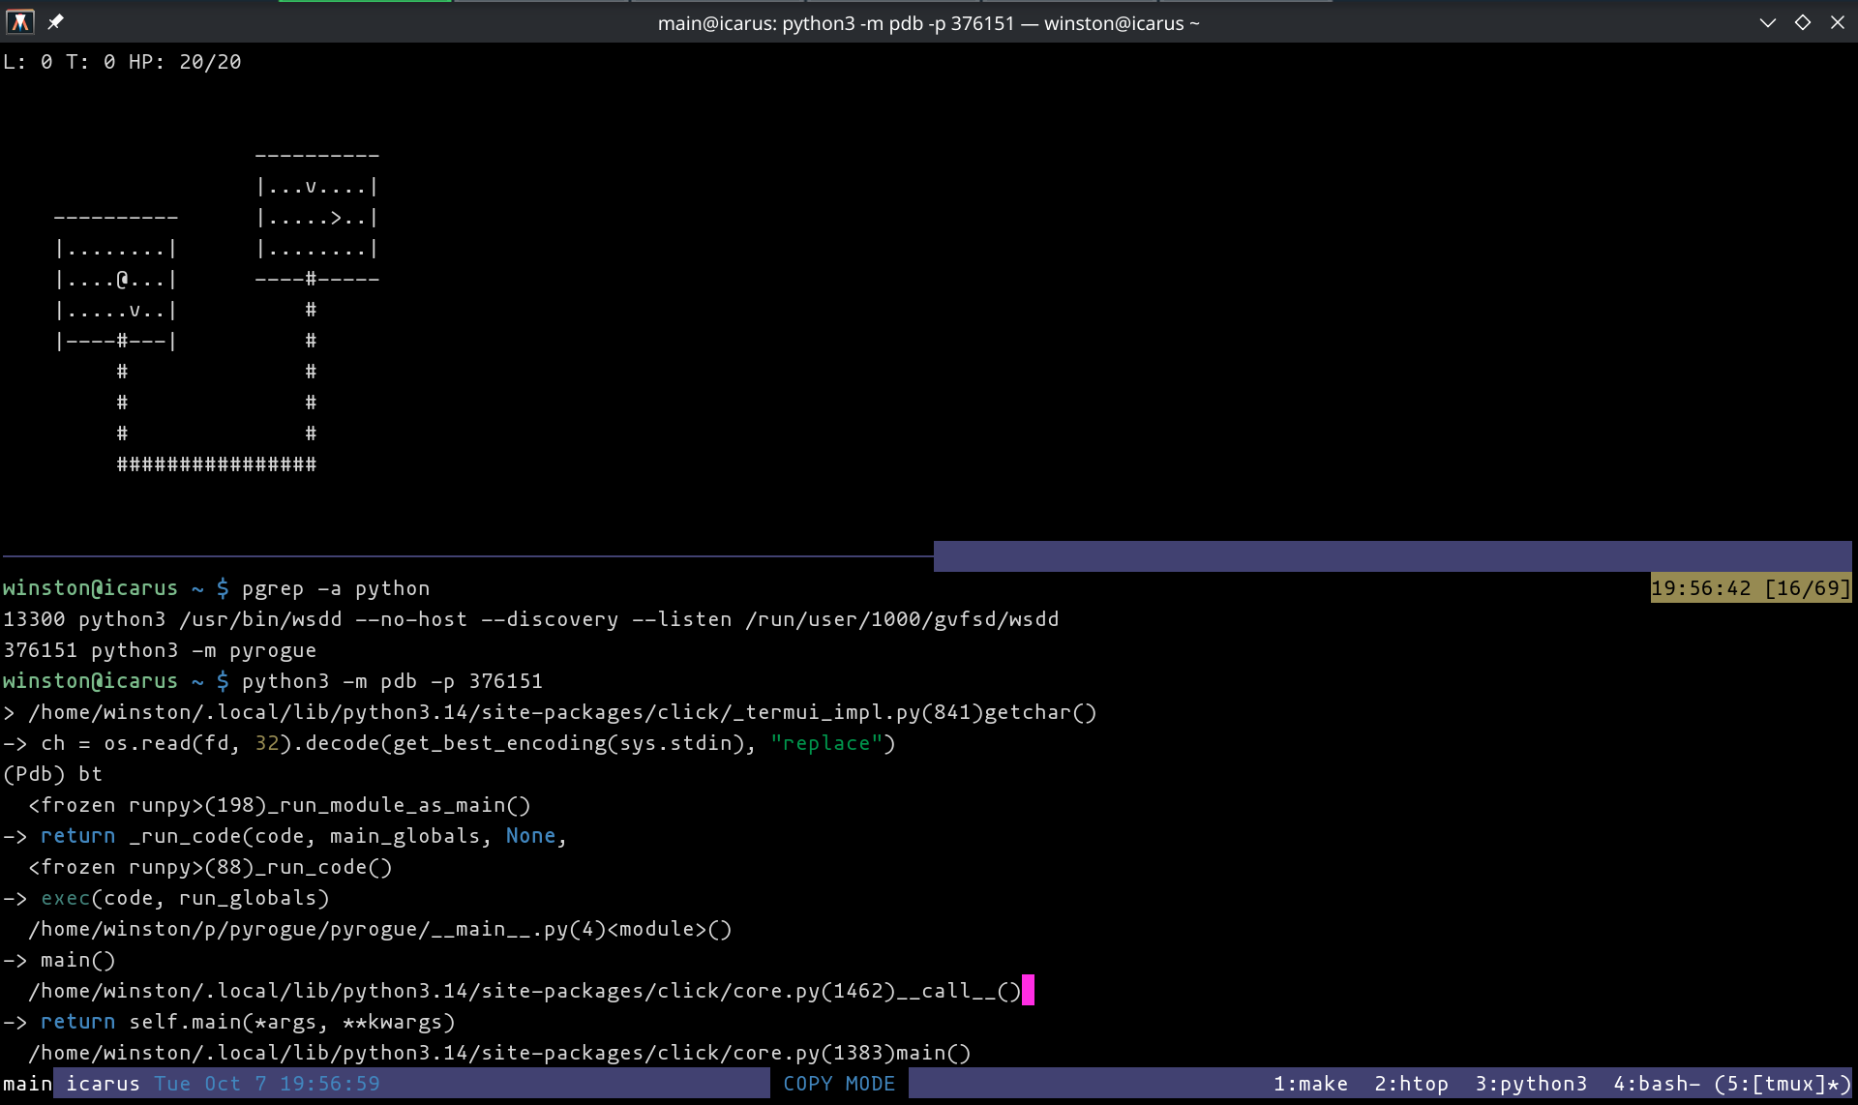This screenshot has height=1105, width=1858.
Task: Click the copy mode position indicator [16/69]
Action: coord(1807,588)
